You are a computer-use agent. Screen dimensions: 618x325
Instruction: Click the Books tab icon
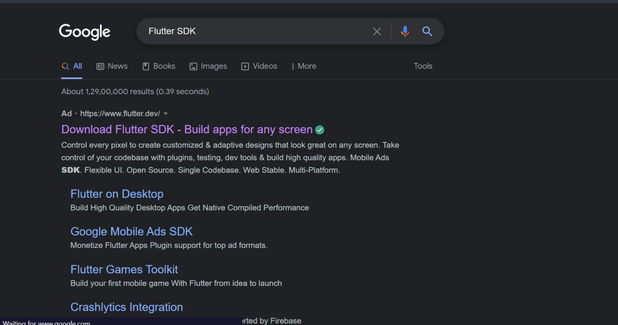(146, 66)
